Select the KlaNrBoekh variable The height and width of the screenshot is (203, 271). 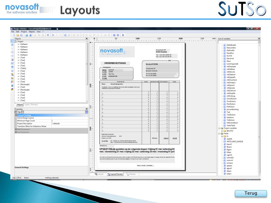coord(231,45)
